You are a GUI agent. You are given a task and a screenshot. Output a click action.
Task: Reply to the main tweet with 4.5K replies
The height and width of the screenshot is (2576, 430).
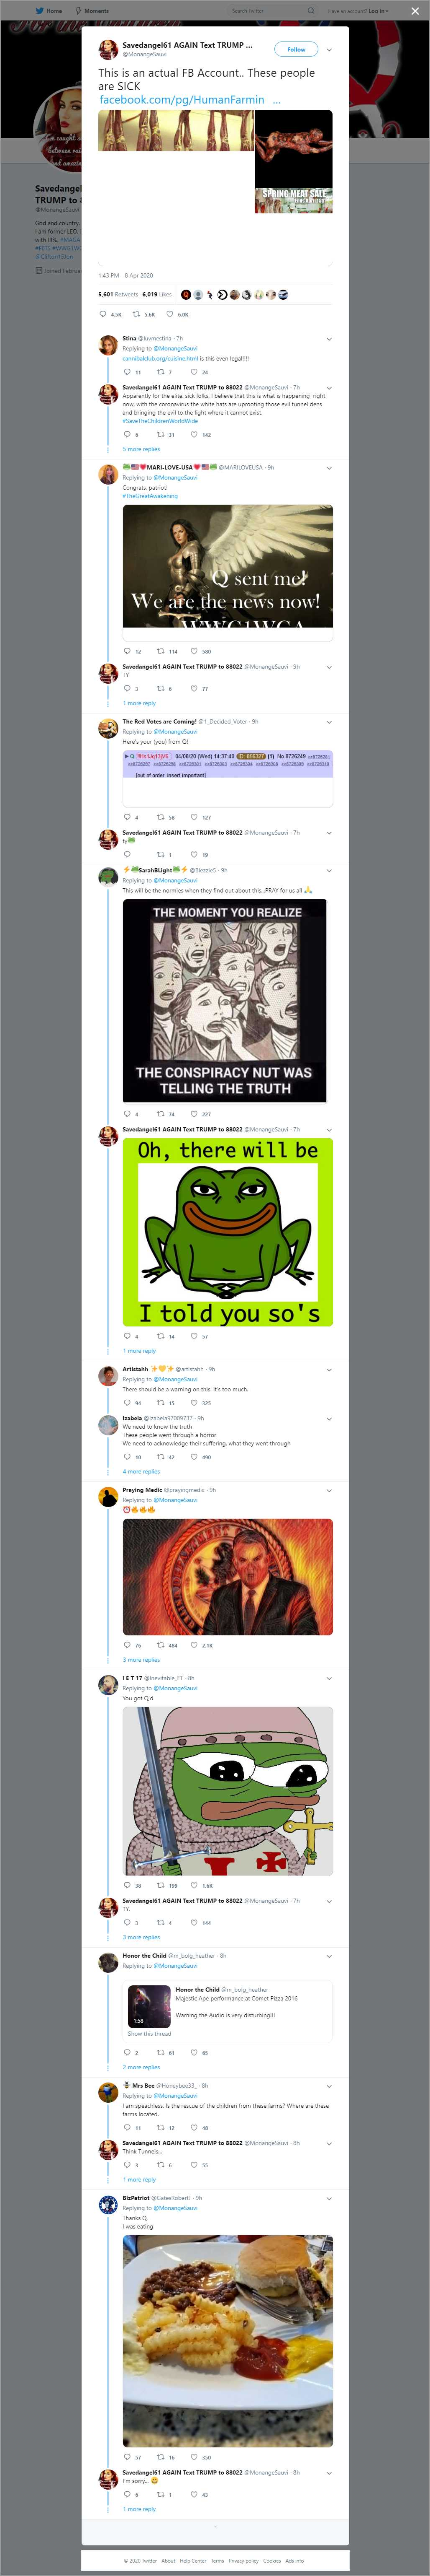click(x=103, y=314)
